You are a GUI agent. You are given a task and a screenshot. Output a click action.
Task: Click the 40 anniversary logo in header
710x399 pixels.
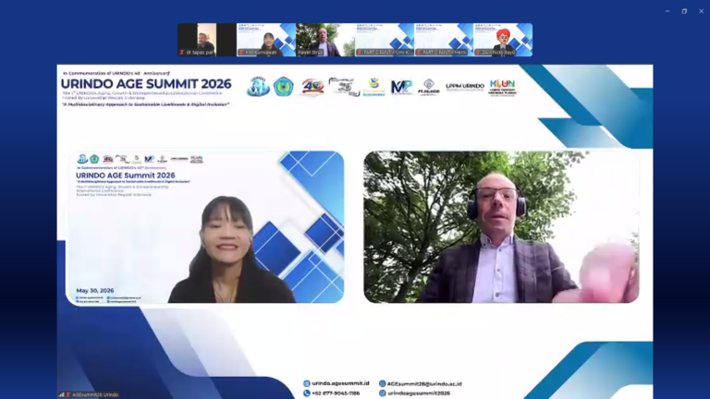[x=312, y=87]
